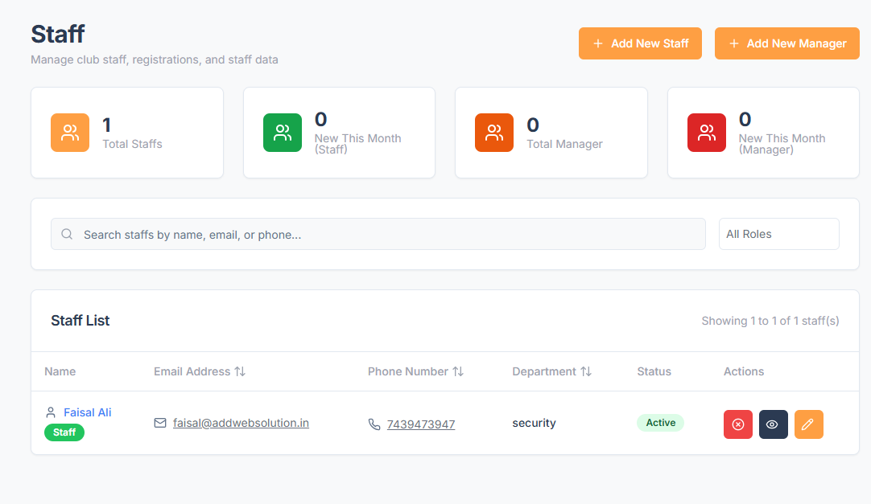Viewport: 871px width, 504px height.
Task: Click the dark-orange Total Manager icon
Action: click(x=494, y=133)
